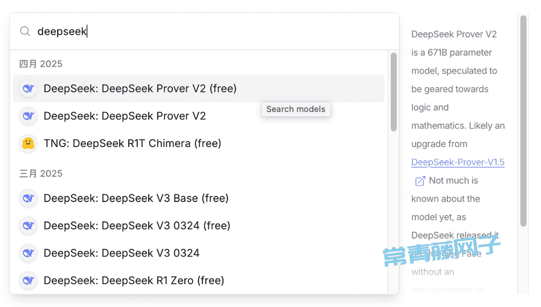Select the paid DeepSeek: DeepSeek V3 0324
541x307 pixels.
pyautogui.click(x=199, y=253)
